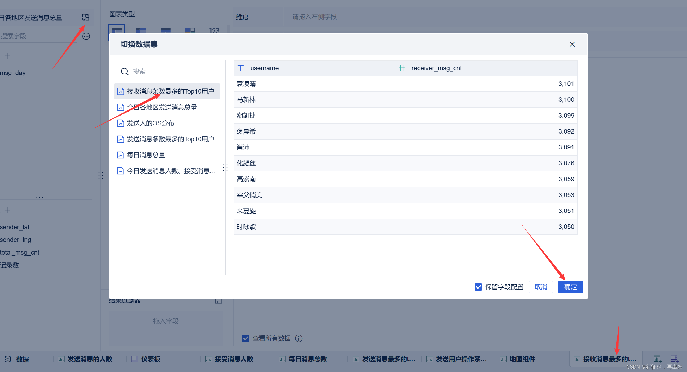Click the left panel vertical splitter handle
The height and width of the screenshot is (372, 687).
point(100,175)
